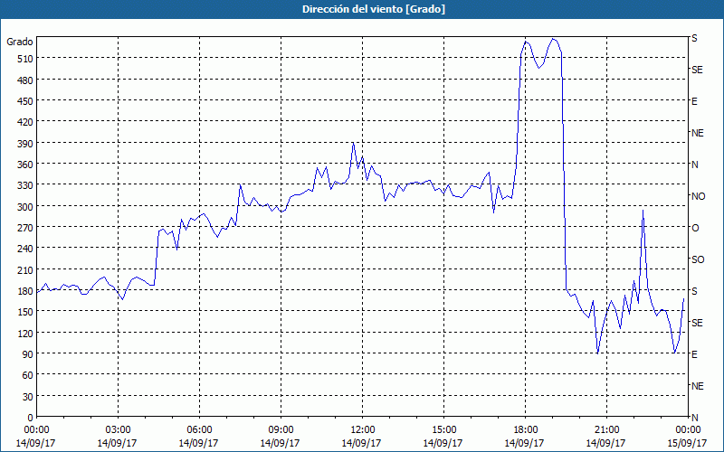724x452 pixels.
Task: Select the 360 value on the degree axis
Action: (x=25, y=165)
